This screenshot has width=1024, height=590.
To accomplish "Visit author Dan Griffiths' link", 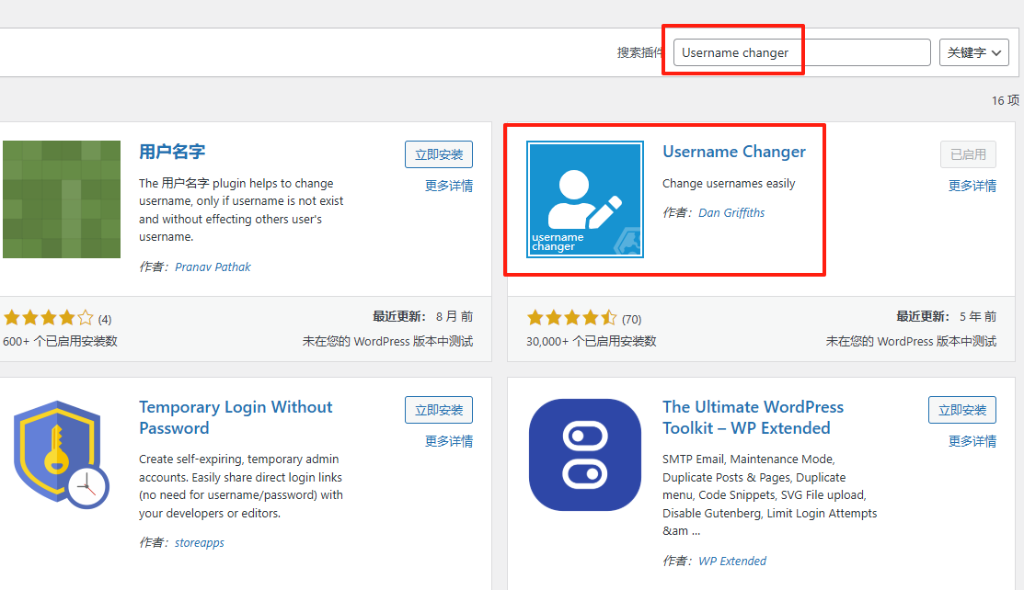I will tap(731, 213).
